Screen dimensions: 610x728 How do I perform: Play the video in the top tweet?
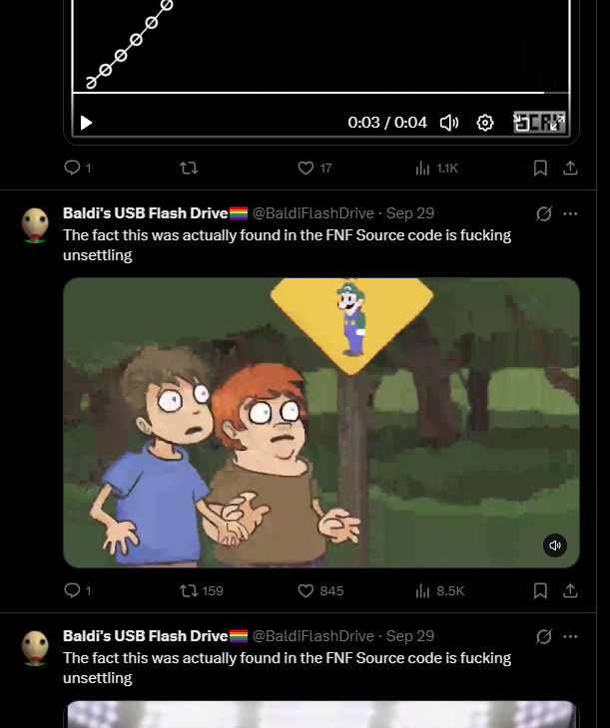(x=86, y=123)
